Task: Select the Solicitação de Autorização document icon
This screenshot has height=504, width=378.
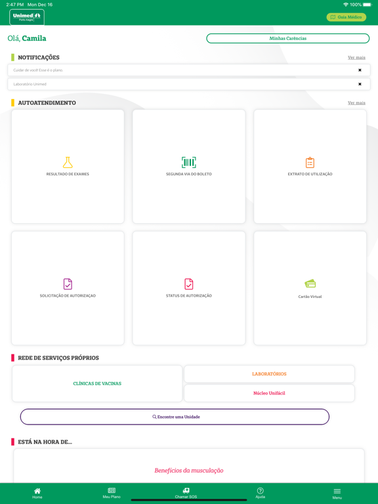Action: click(x=68, y=283)
